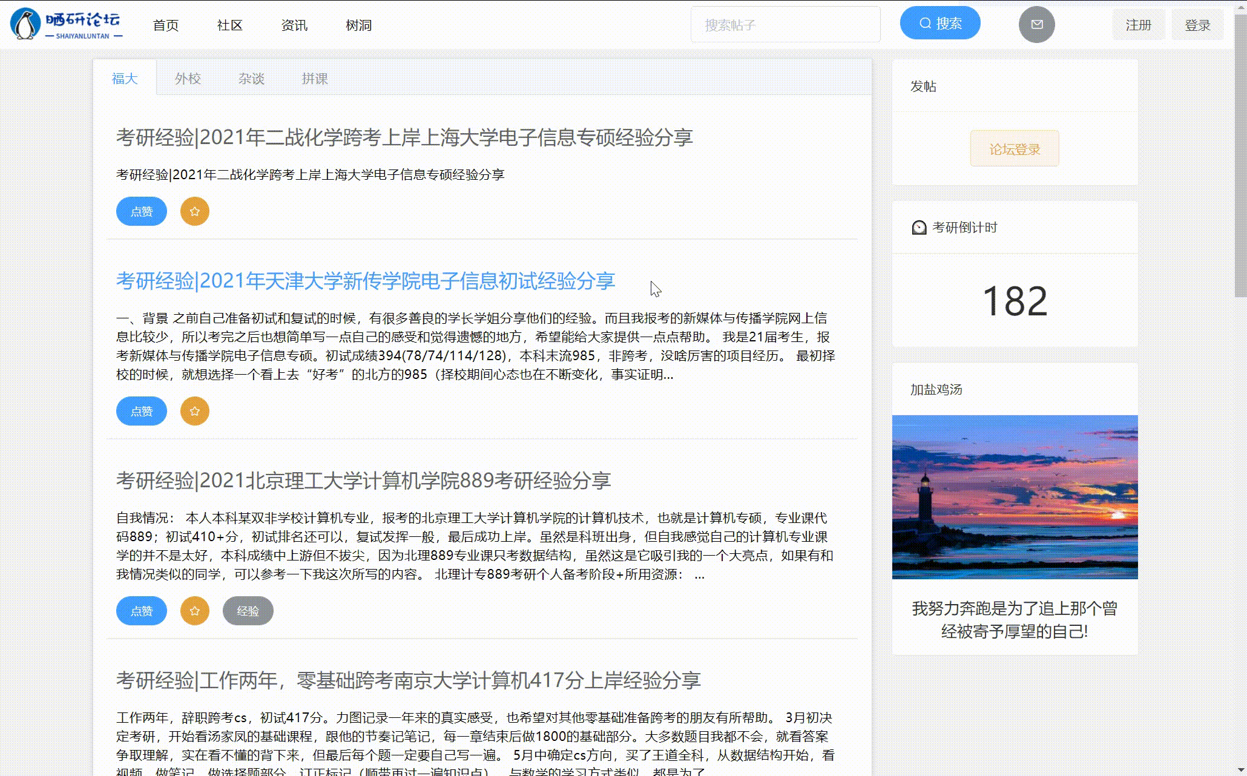Switch to the 福大 tab
This screenshot has height=776, width=1247.
click(x=125, y=79)
